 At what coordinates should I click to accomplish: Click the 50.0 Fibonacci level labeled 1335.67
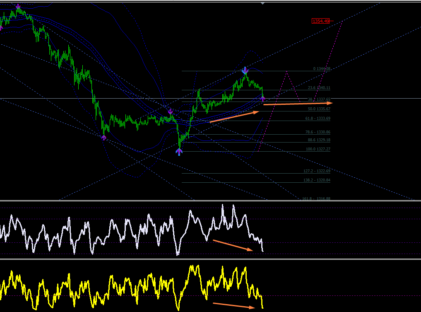pos(319,109)
